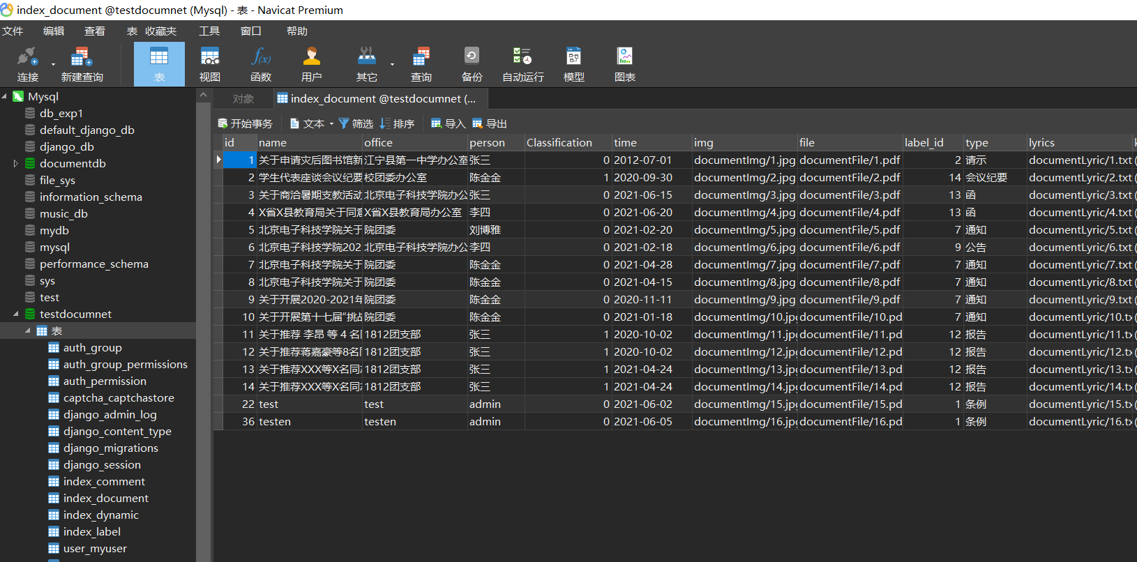Select the Table (表) toolbar button

coord(159,64)
